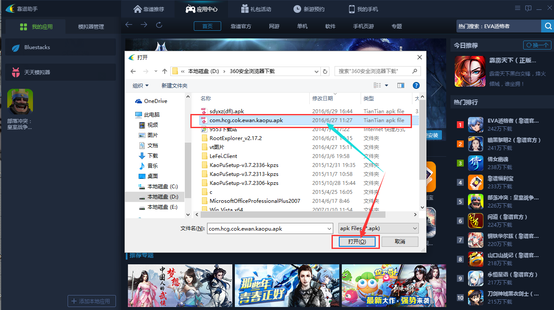
Task: Click the Clash Royale app icon
Action: pos(20,102)
